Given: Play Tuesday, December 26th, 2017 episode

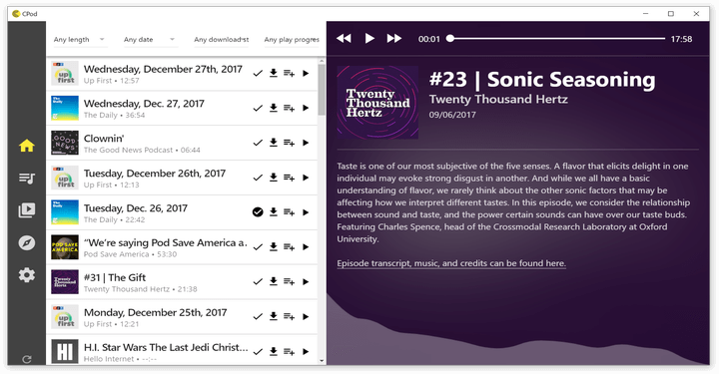Looking at the screenshot, I should pyautogui.click(x=306, y=178).
